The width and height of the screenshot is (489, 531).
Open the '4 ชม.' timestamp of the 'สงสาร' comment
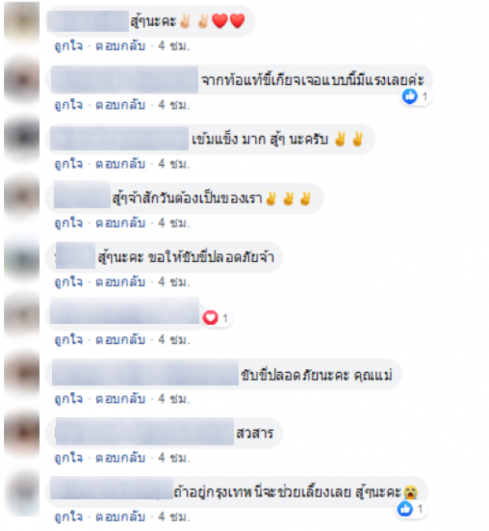tap(174, 458)
